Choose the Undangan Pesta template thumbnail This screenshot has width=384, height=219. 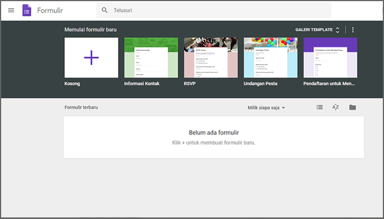tap(270, 57)
